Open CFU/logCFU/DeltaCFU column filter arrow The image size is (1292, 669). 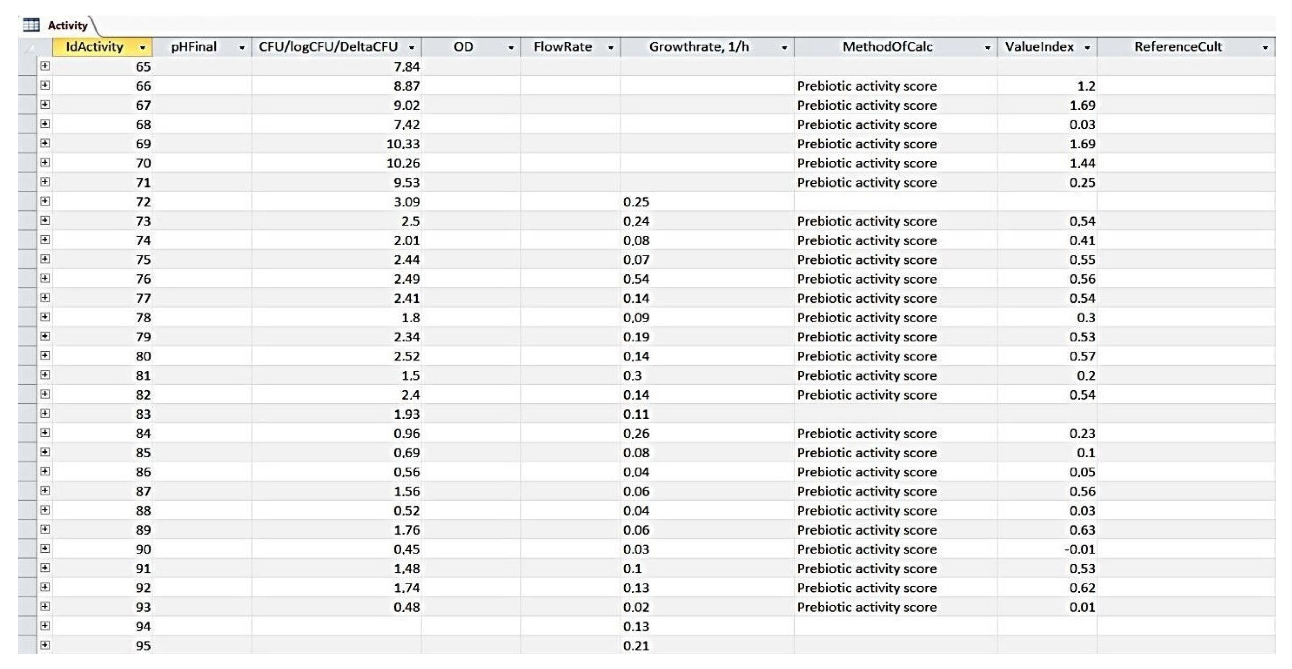(411, 47)
